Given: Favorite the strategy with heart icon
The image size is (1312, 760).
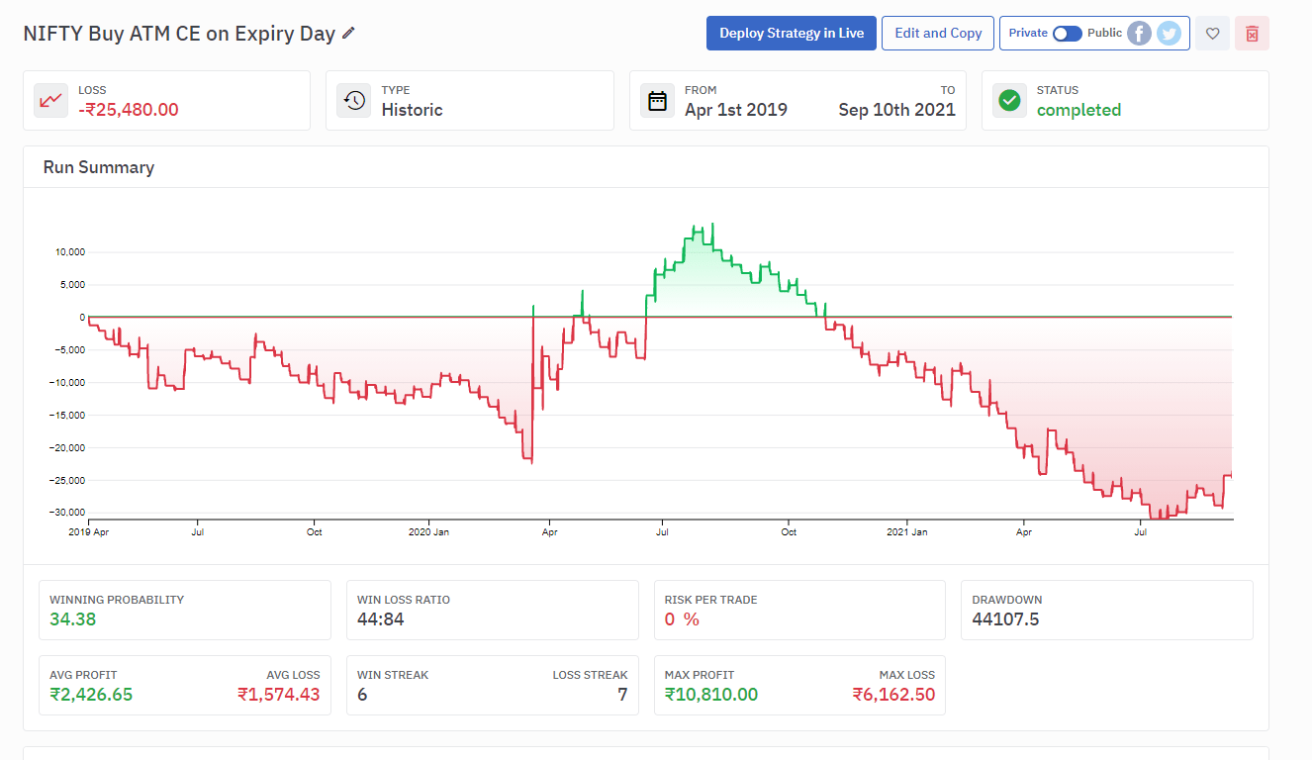Looking at the screenshot, I should pyautogui.click(x=1212, y=34).
